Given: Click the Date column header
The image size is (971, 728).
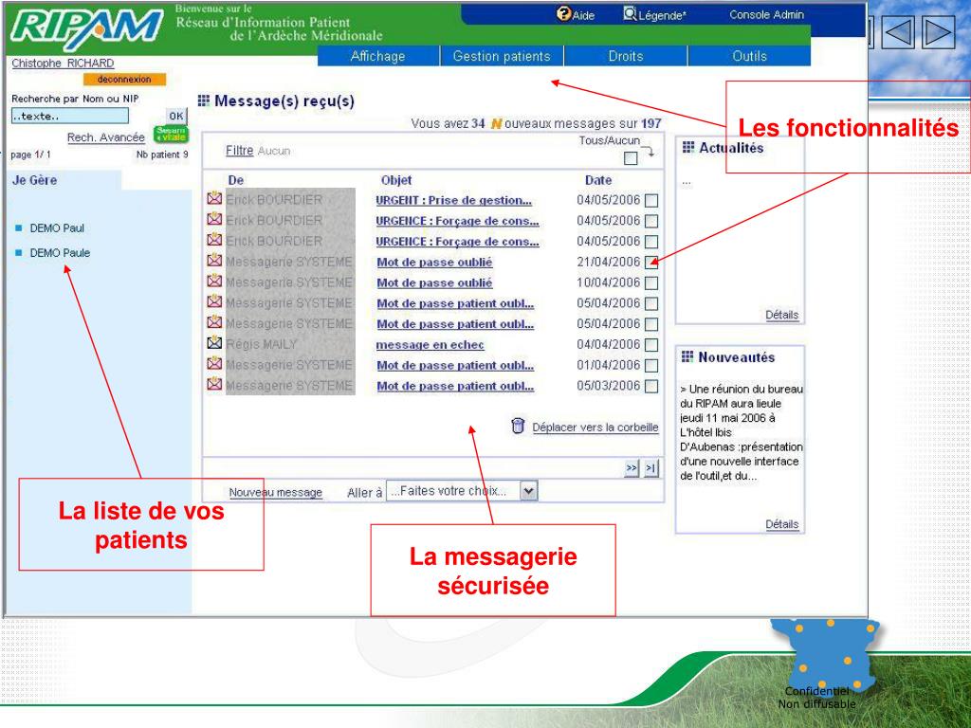Looking at the screenshot, I should [598, 180].
